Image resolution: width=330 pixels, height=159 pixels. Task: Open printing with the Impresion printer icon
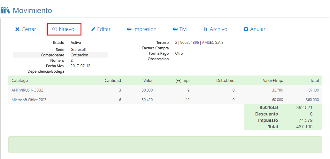pos(129,29)
